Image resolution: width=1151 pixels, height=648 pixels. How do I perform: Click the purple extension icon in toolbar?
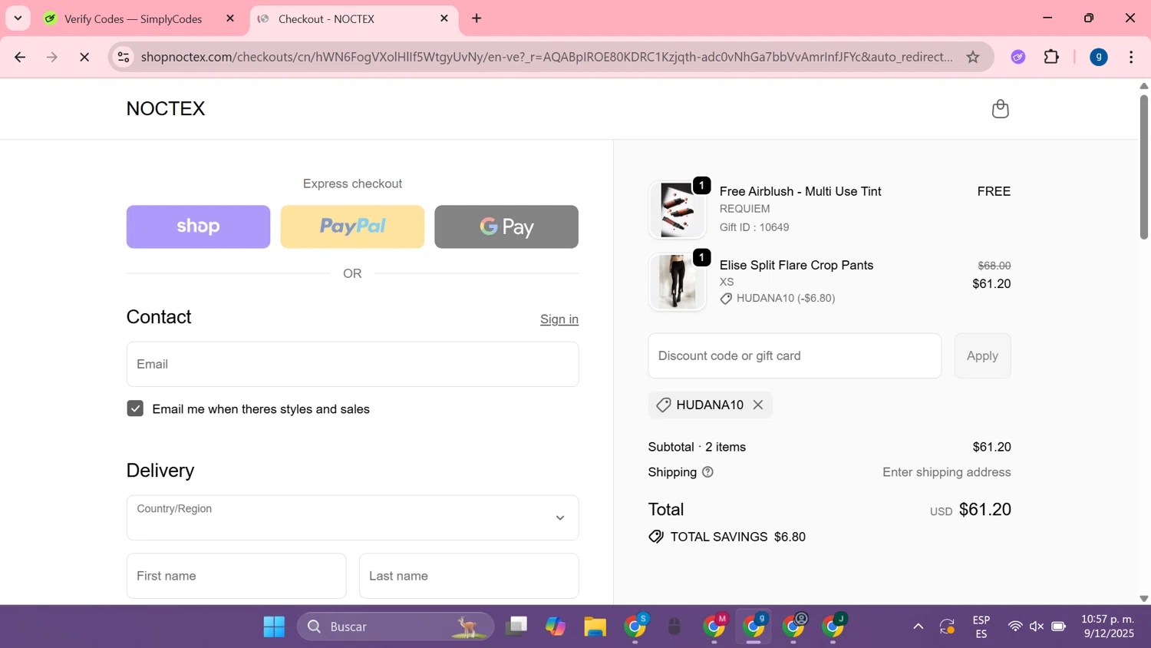click(1018, 57)
